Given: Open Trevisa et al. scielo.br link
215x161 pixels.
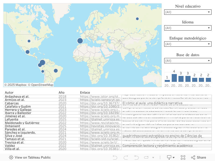Looking at the screenshot, I should [x=99, y=142].
